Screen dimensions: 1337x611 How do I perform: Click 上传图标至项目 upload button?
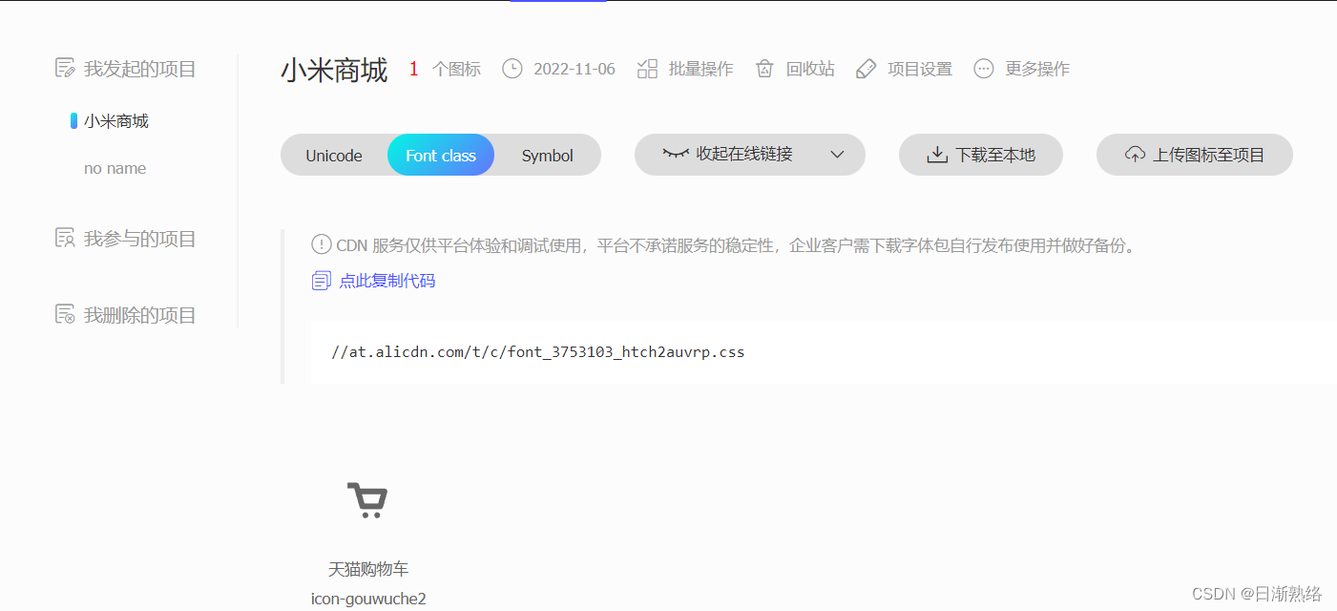[x=1195, y=155]
